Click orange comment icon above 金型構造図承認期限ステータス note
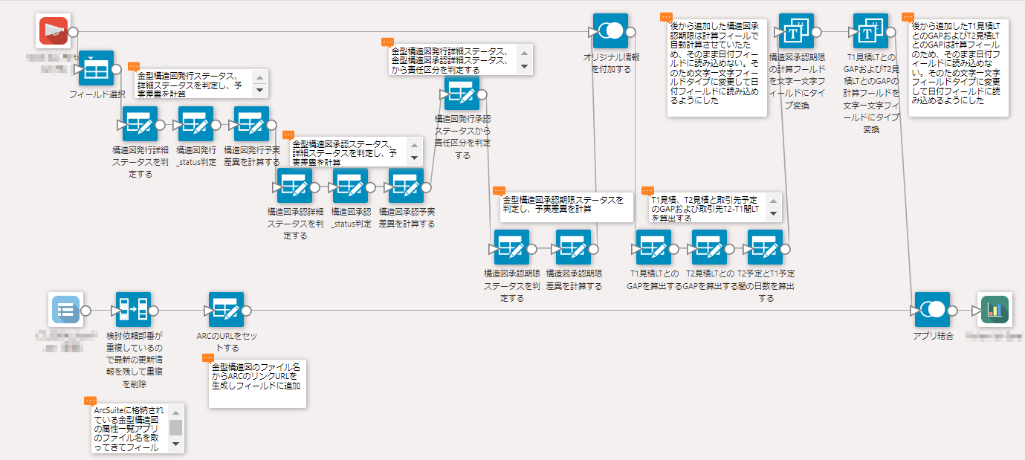This screenshot has height=460, width=1025. click(x=499, y=190)
